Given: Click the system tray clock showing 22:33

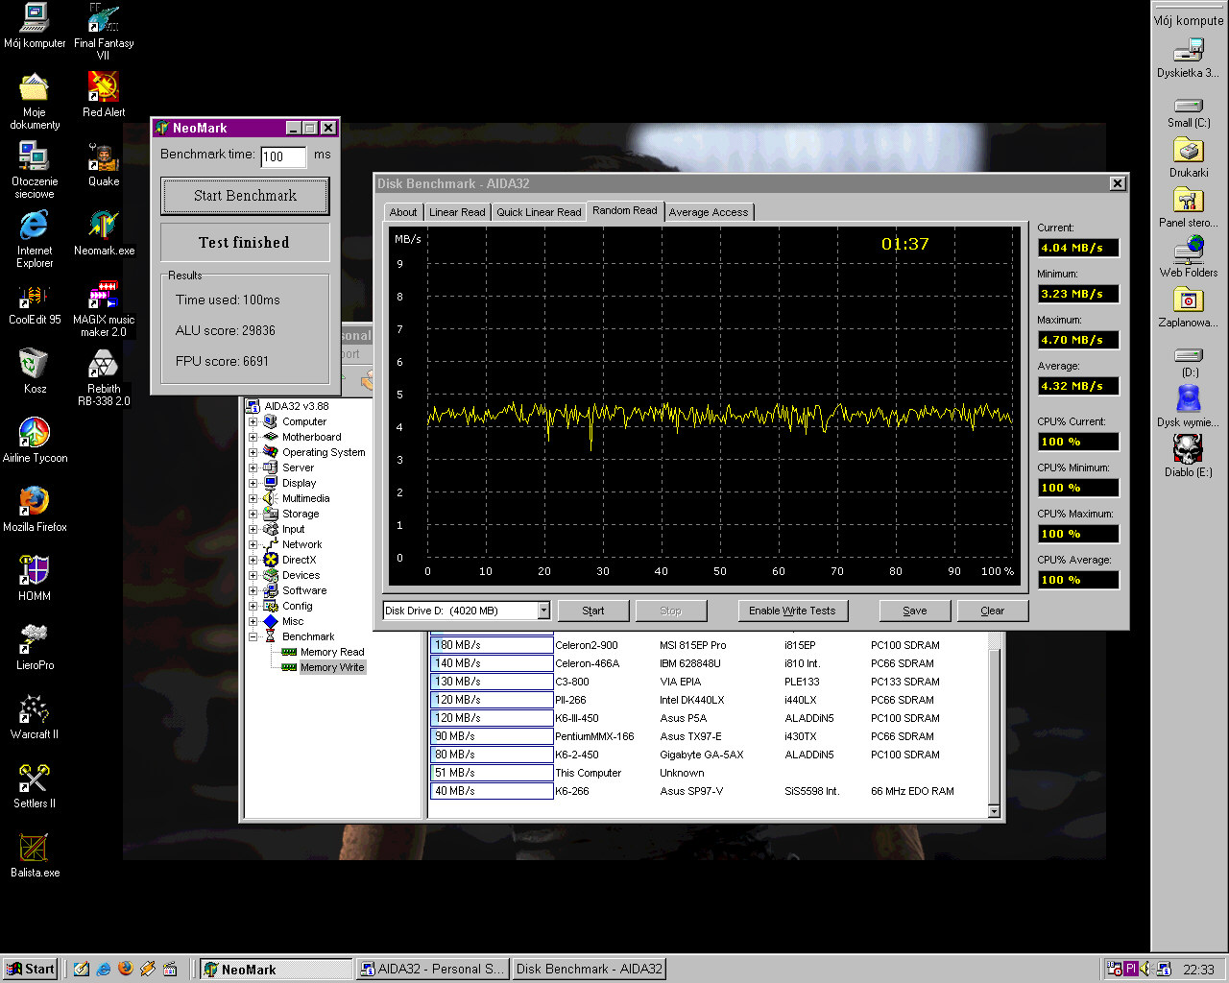Looking at the screenshot, I should click(1198, 970).
